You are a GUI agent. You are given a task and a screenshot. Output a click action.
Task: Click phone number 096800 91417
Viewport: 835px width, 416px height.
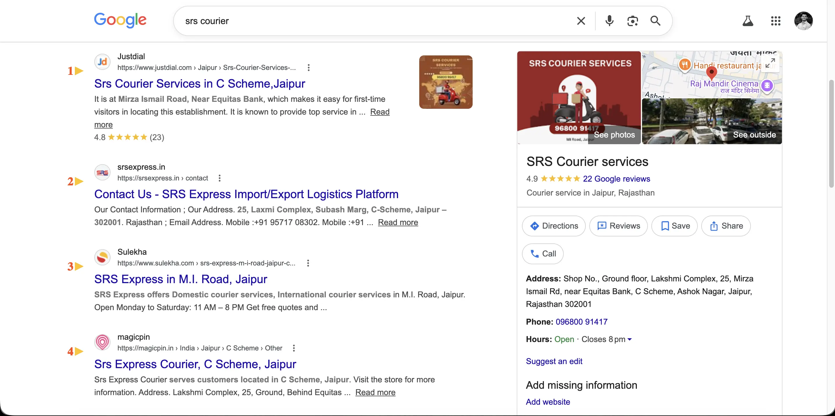tap(581, 322)
